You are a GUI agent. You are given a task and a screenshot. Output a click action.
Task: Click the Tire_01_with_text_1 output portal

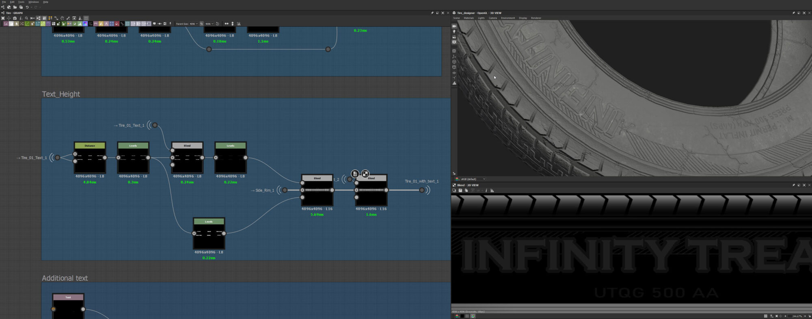point(422,190)
